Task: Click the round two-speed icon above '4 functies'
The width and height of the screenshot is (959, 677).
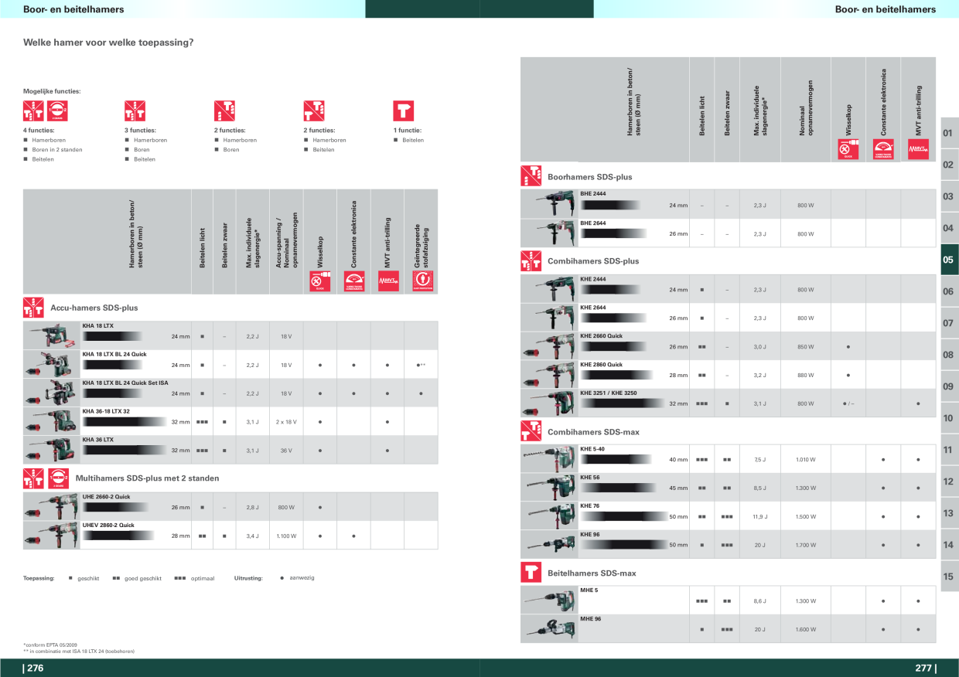Action: pos(57,111)
